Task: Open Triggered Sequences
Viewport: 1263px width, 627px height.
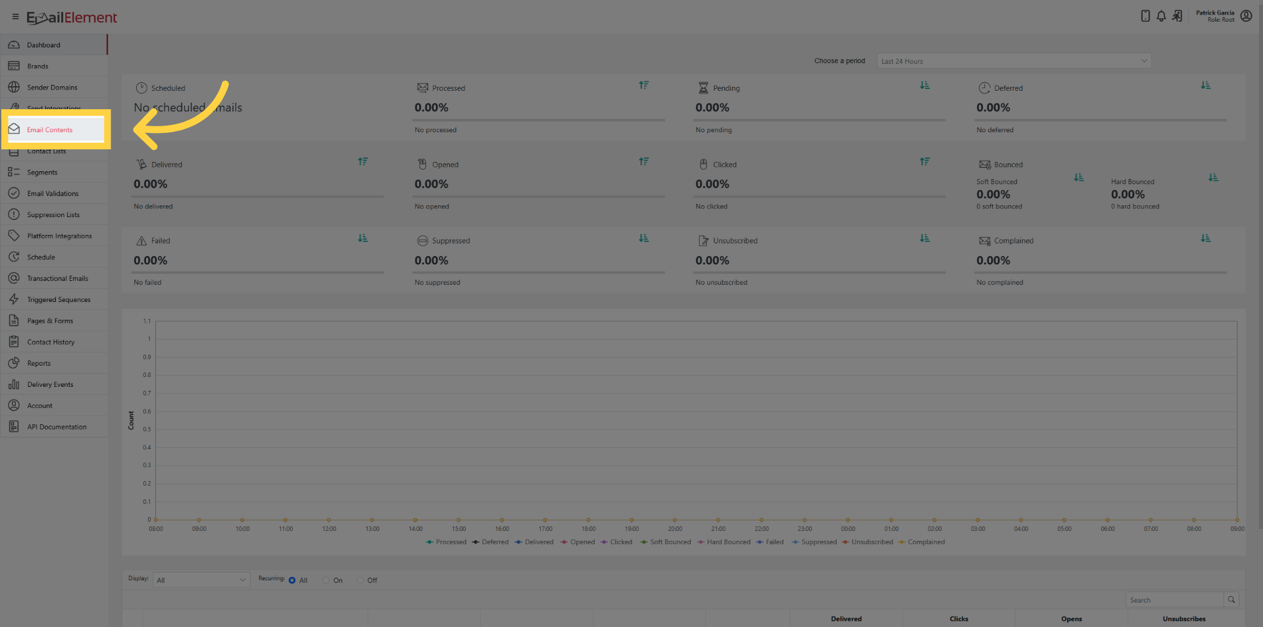Action: point(54,299)
